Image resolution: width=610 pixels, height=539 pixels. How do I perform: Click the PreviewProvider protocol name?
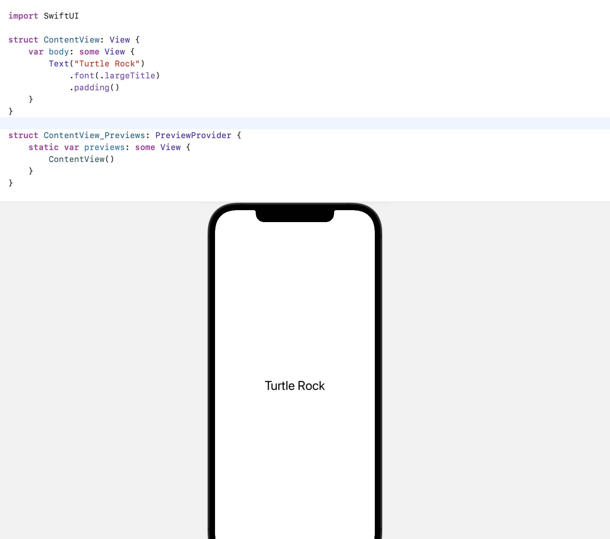pos(193,135)
